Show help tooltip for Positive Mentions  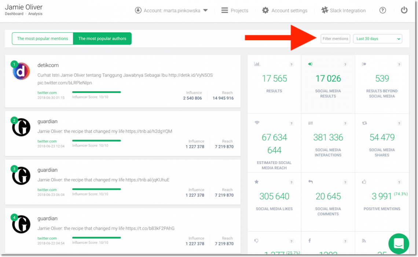point(399,182)
